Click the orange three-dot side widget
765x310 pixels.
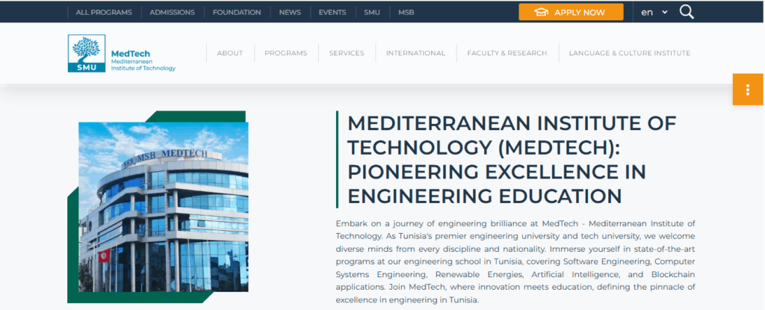pos(747,90)
